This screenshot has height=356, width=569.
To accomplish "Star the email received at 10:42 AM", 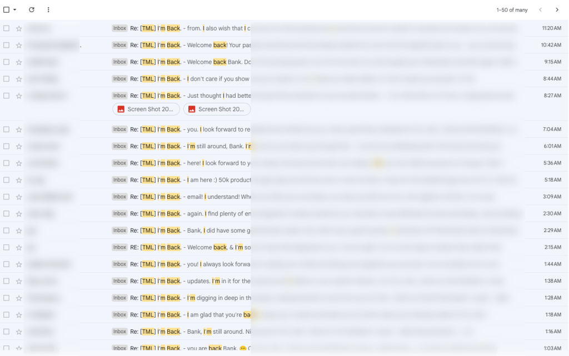I will coord(19,45).
